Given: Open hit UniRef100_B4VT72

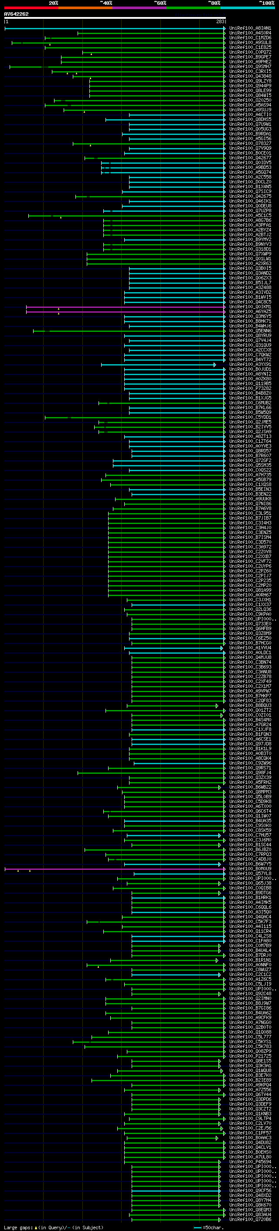Looking at the screenshot, I should click(250, 360).
